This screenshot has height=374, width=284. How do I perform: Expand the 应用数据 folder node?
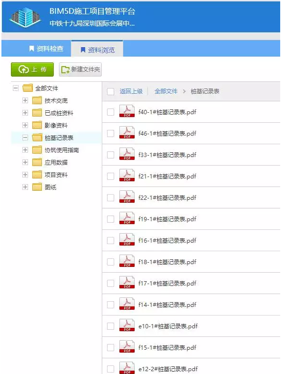(x=25, y=162)
